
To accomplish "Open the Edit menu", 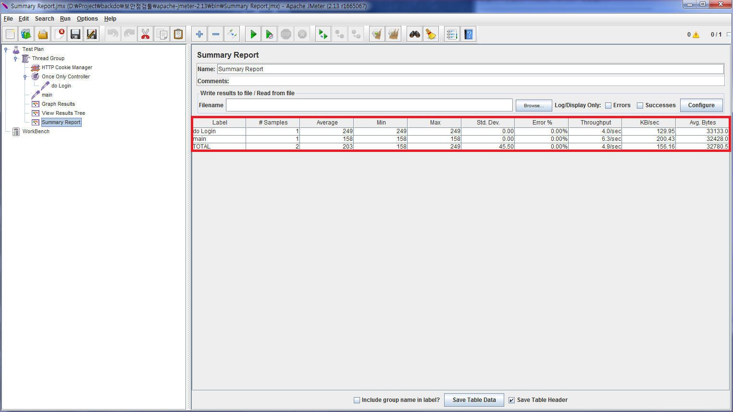I will click(x=24, y=19).
